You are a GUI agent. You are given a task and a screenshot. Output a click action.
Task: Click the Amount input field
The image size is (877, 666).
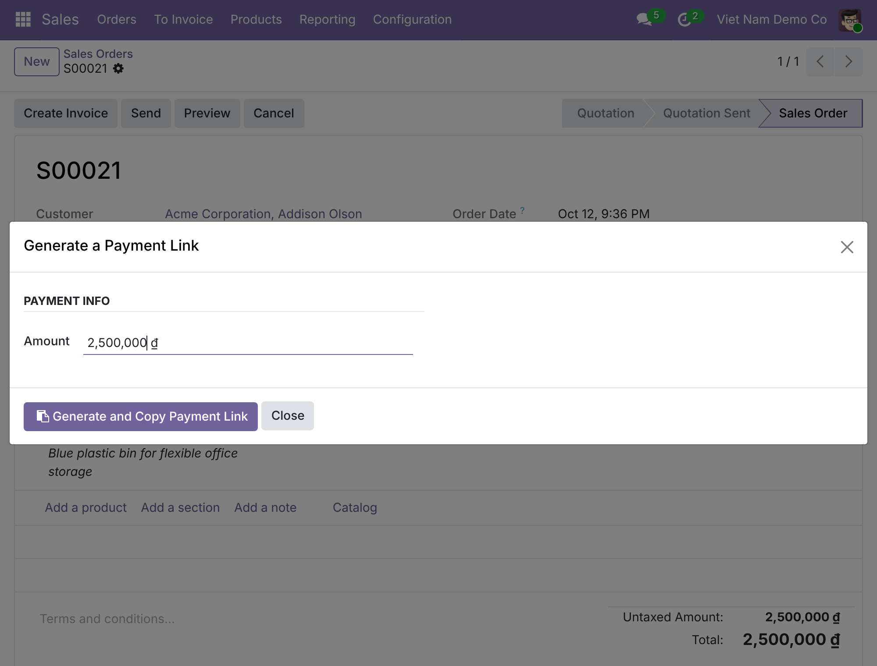click(248, 343)
